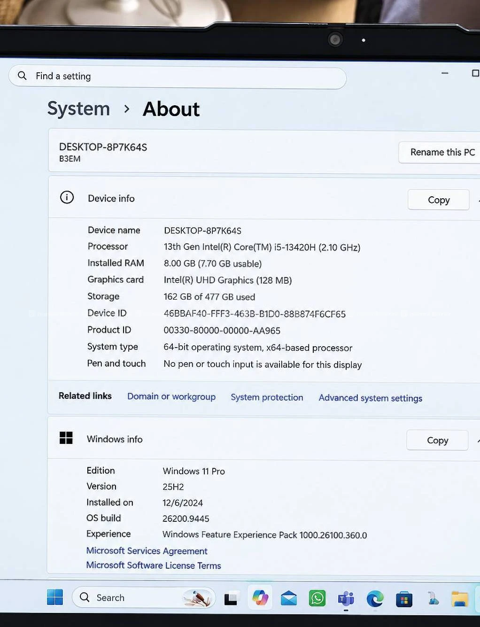480x627 pixels.
Task: Open Advanced system settings link
Action: point(371,398)
